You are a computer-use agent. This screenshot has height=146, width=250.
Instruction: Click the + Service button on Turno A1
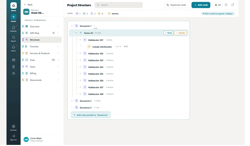180,33
